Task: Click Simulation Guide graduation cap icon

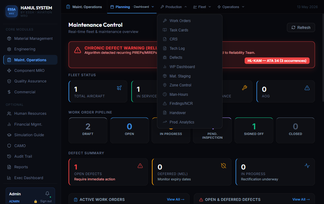Action: tap(9, 135)
